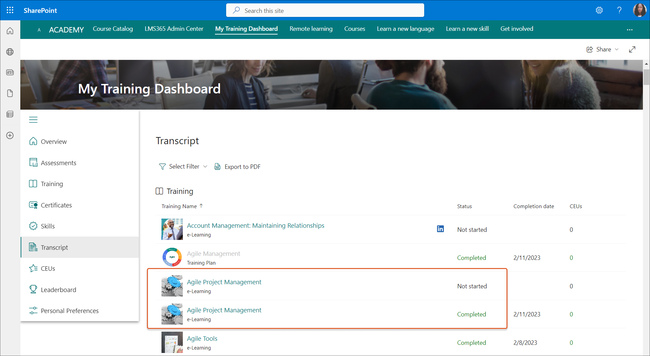The height and width of the screenshot is (356, 650).
Task: Expand the Select Filter dropdown
Action: click(x=183, y=166)
